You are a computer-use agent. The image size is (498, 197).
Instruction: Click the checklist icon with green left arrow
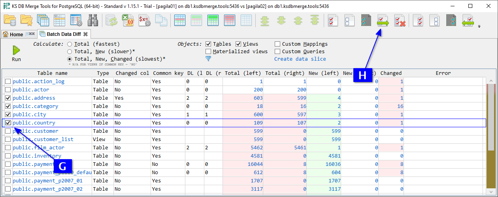(x=468, y=20)
